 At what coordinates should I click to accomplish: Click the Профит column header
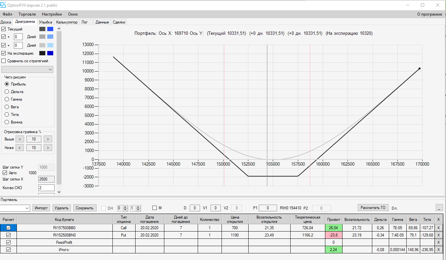click(334, 219)
